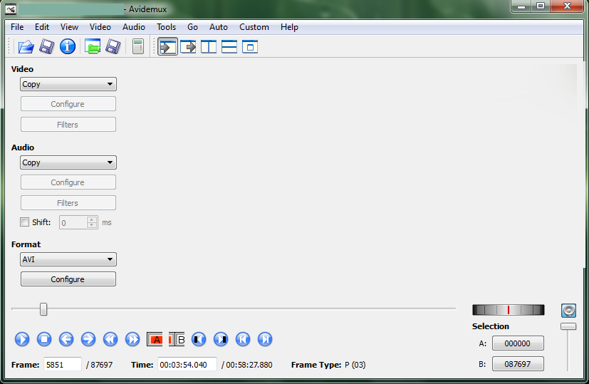Go to next black frame

[221, 339]
